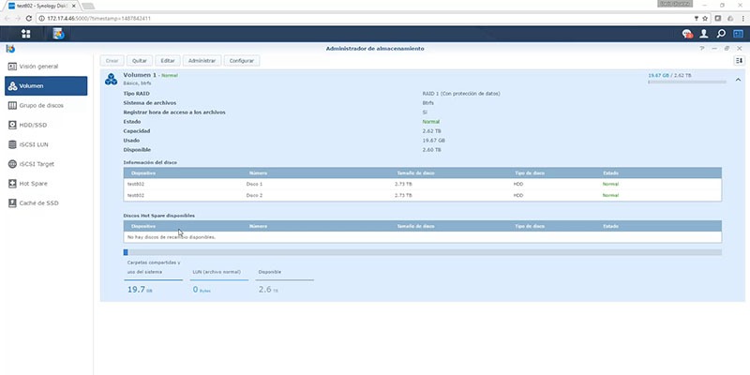Click the Visión general sidebar icon
Viewport: 750px width, 375px height.
[12, 67]
